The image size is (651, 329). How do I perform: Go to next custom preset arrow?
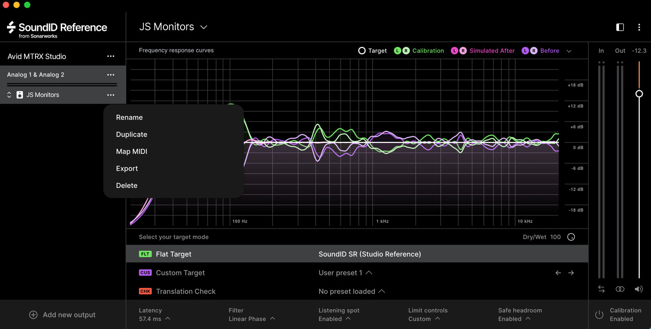point(571,273)
